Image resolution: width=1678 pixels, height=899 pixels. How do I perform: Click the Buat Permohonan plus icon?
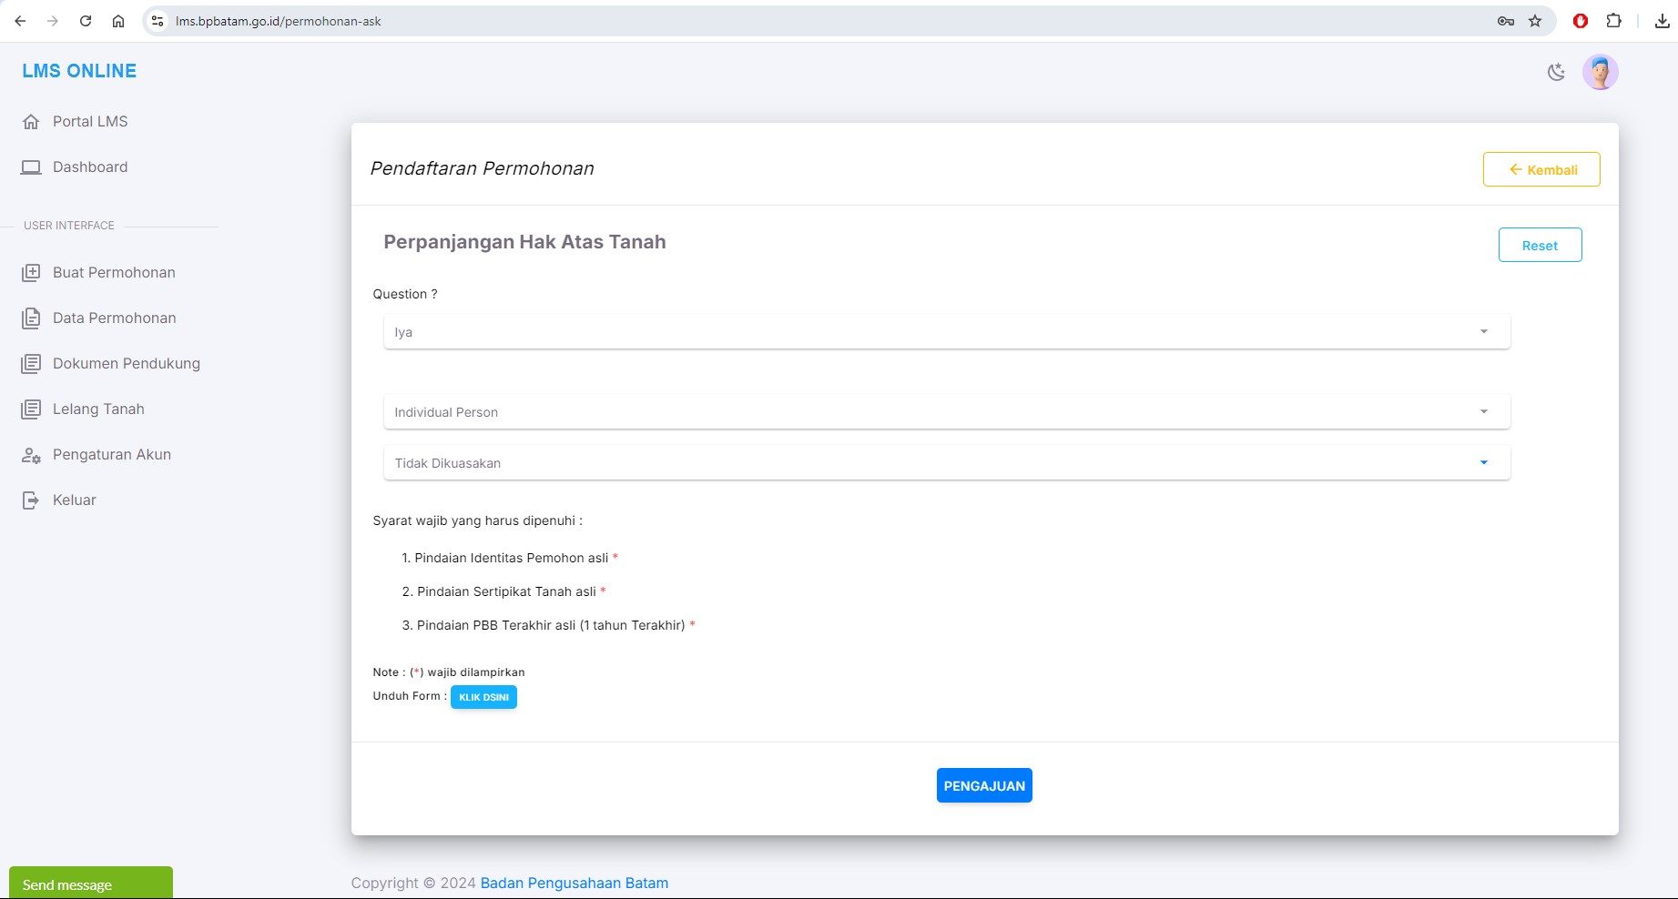pyautogui.click(x=31, y=273)
